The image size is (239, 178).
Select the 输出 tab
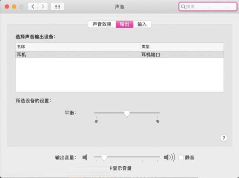[x=125, y=24]
